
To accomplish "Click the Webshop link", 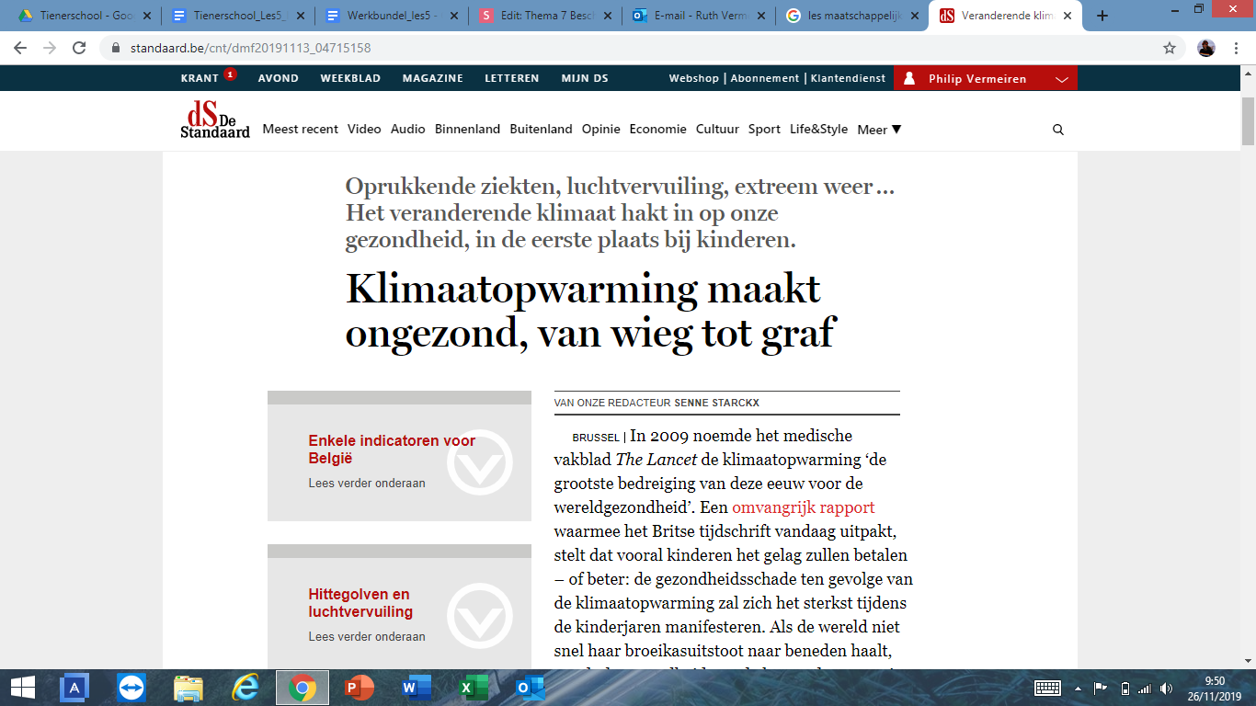I will [694, 78].
